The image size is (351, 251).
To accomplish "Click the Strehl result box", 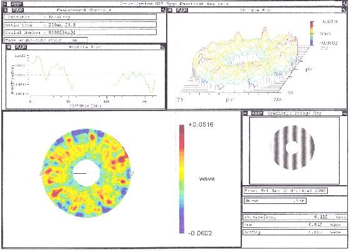I will (x=275, y=201).
